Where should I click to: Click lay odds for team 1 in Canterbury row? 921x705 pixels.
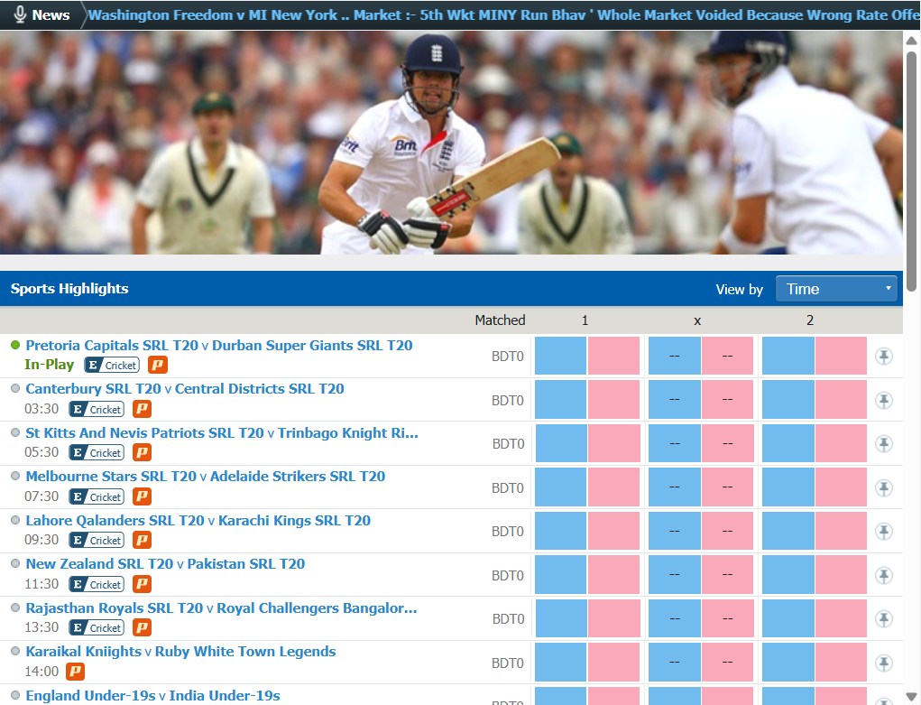[x=613, y=399]
